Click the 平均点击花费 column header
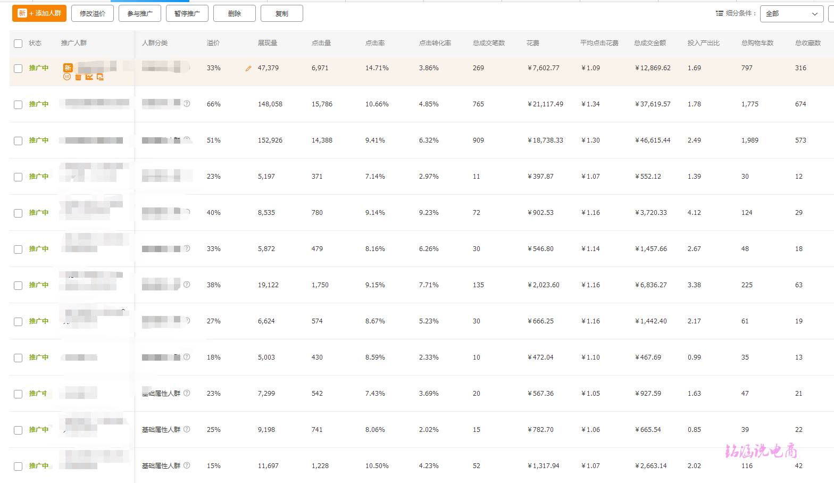834x483 pixels. point(599,43)
